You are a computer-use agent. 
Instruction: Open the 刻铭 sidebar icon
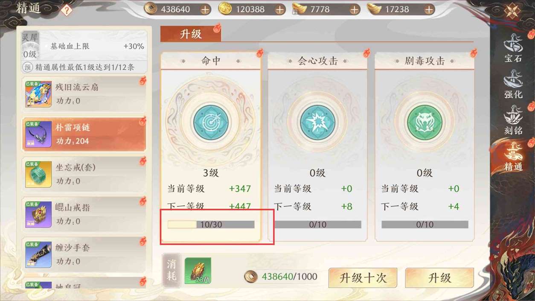pos(513,120)
